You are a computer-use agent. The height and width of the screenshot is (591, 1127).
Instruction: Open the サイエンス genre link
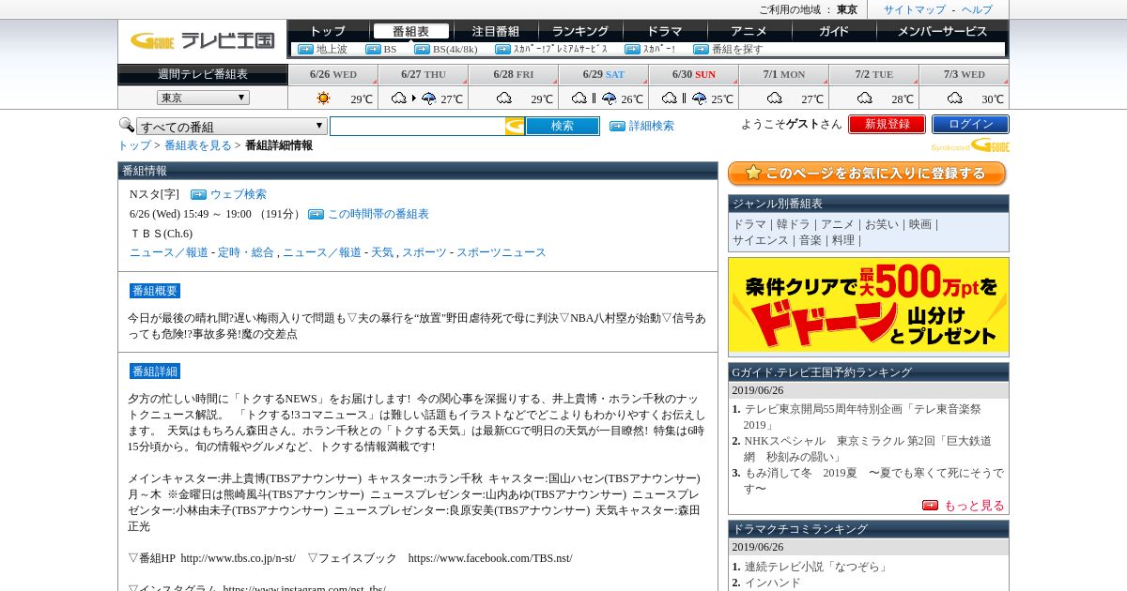pos(761,240)
